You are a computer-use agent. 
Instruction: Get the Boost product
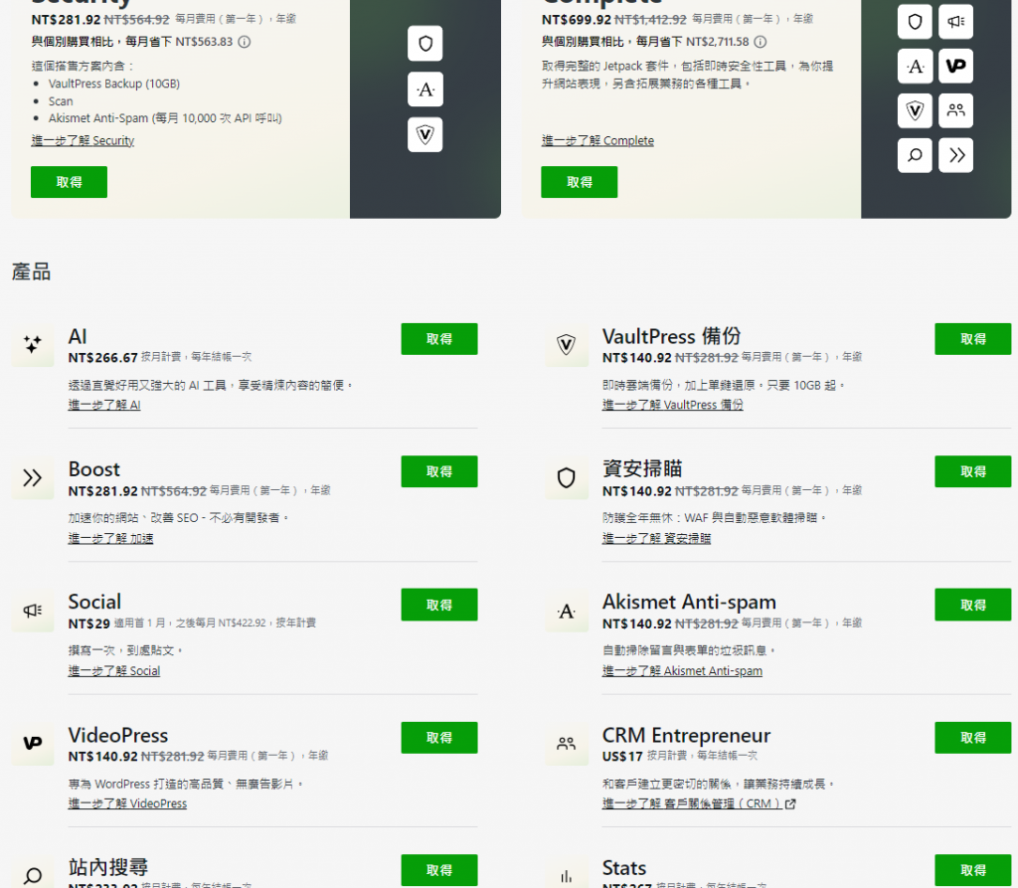[x=438, y=471]
